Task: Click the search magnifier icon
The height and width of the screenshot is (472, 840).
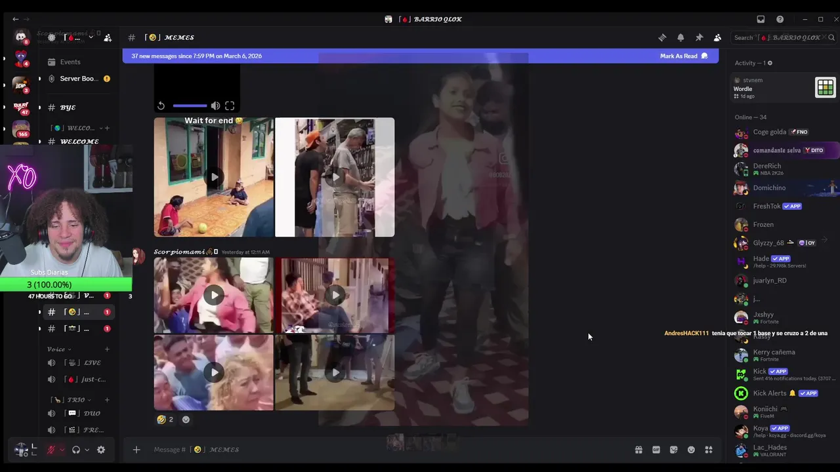Action: pyautogui.click(x=831, y=37)
